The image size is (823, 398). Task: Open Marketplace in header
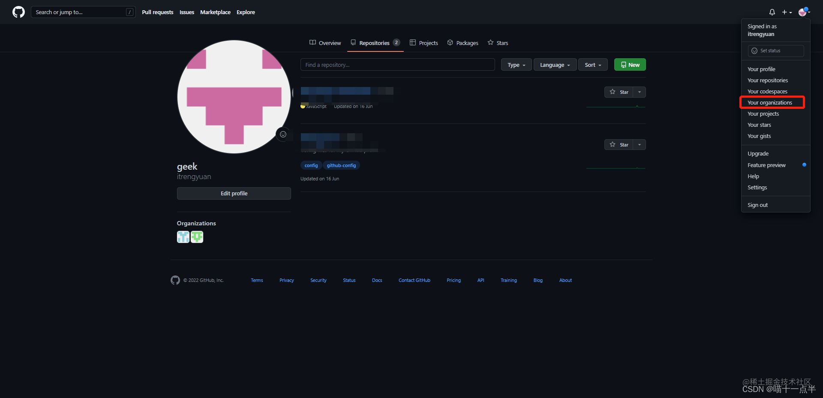click(x=215, y=12)
